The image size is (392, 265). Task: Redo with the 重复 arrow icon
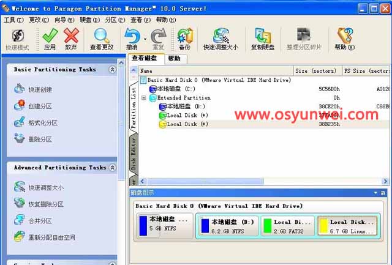[x=159, y=39]
